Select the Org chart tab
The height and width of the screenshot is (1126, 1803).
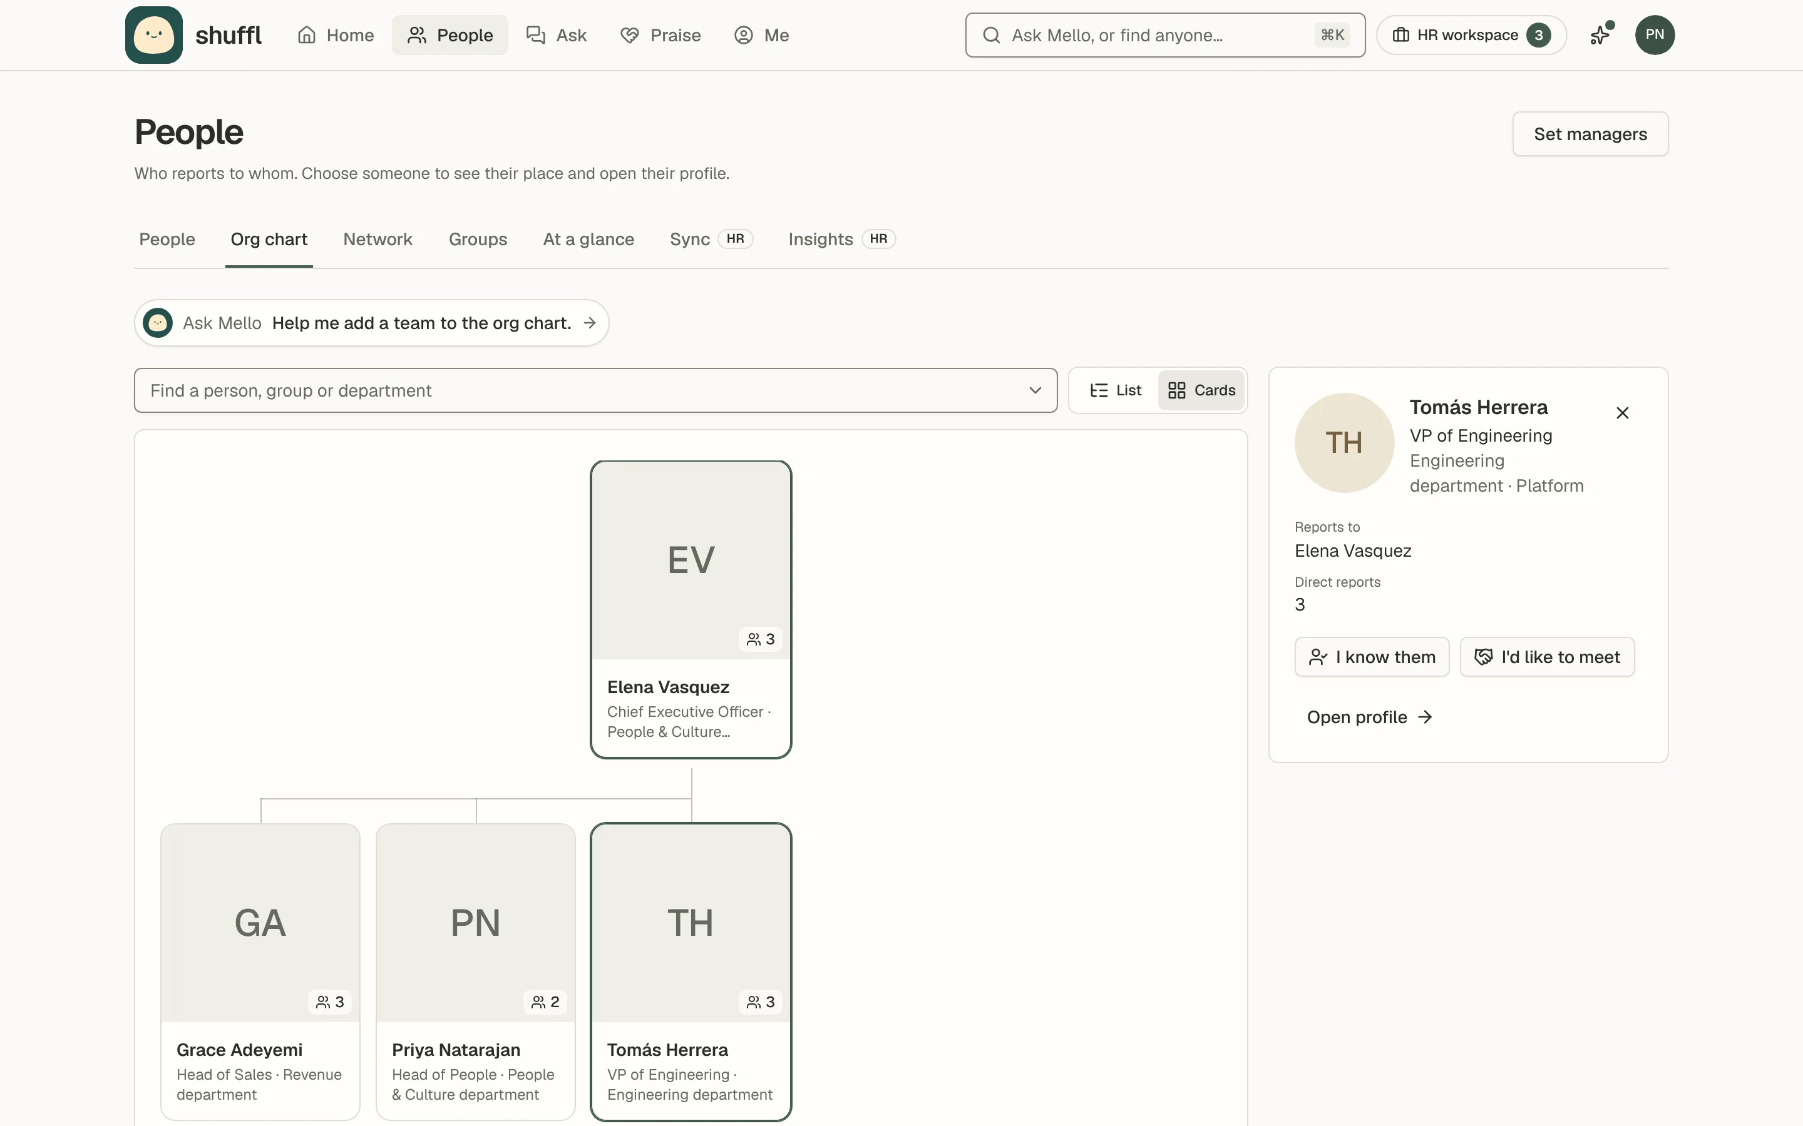[x=269, y=239]
